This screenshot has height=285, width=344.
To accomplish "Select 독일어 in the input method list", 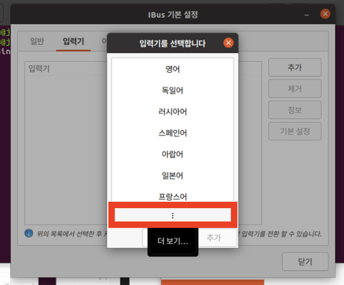I will click(x=173, y=90).
